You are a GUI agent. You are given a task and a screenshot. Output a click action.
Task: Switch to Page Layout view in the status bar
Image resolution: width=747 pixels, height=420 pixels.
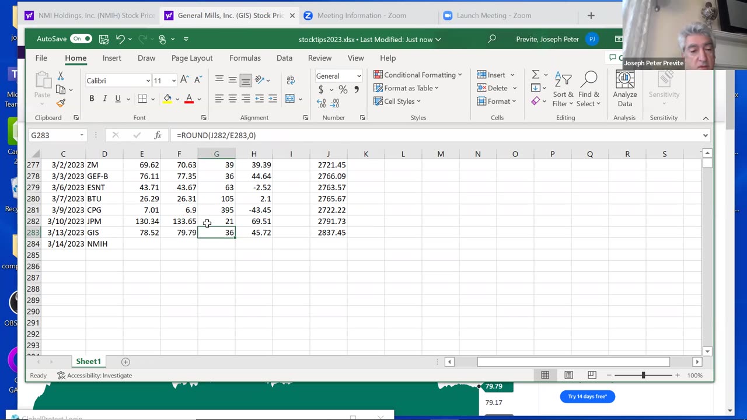point(568,375)
